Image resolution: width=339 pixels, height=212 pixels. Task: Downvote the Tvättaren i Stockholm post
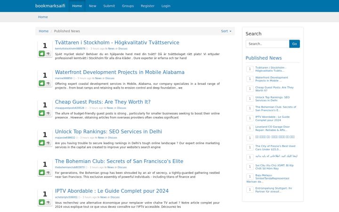[48, 53]
